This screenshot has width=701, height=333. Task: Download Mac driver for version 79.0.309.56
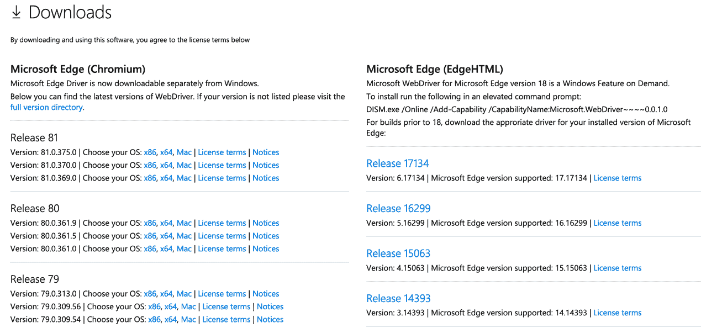(x=188, y=306)
